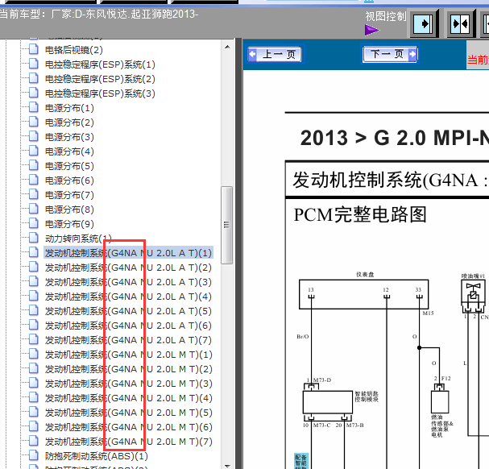This screenshot has height=469, width=489.
Task: Click page icon beside 动力转向系统(1)
Action: pos(33,238)
